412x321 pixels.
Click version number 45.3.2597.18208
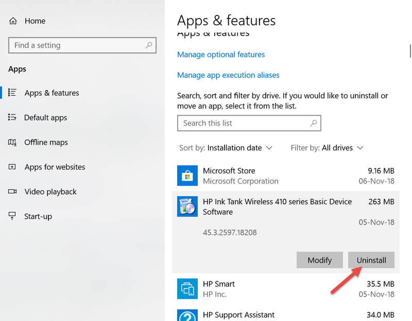pos(230,233)
